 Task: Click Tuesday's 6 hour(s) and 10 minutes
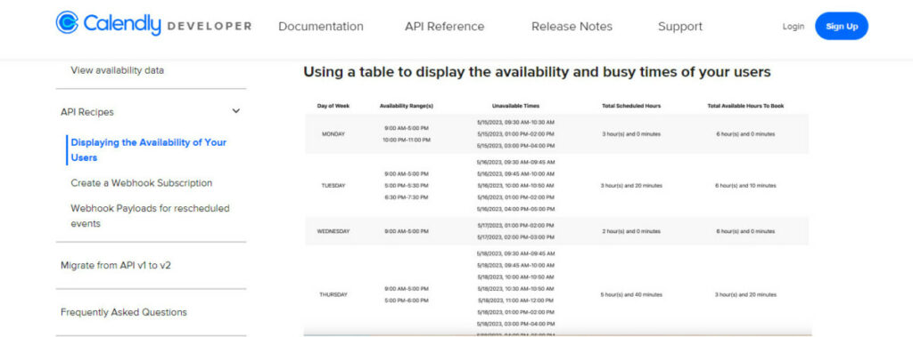745,186
